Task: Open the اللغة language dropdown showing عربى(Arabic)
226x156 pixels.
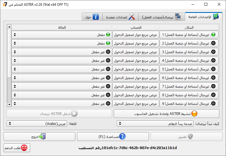Action: [x=37, y=124]
